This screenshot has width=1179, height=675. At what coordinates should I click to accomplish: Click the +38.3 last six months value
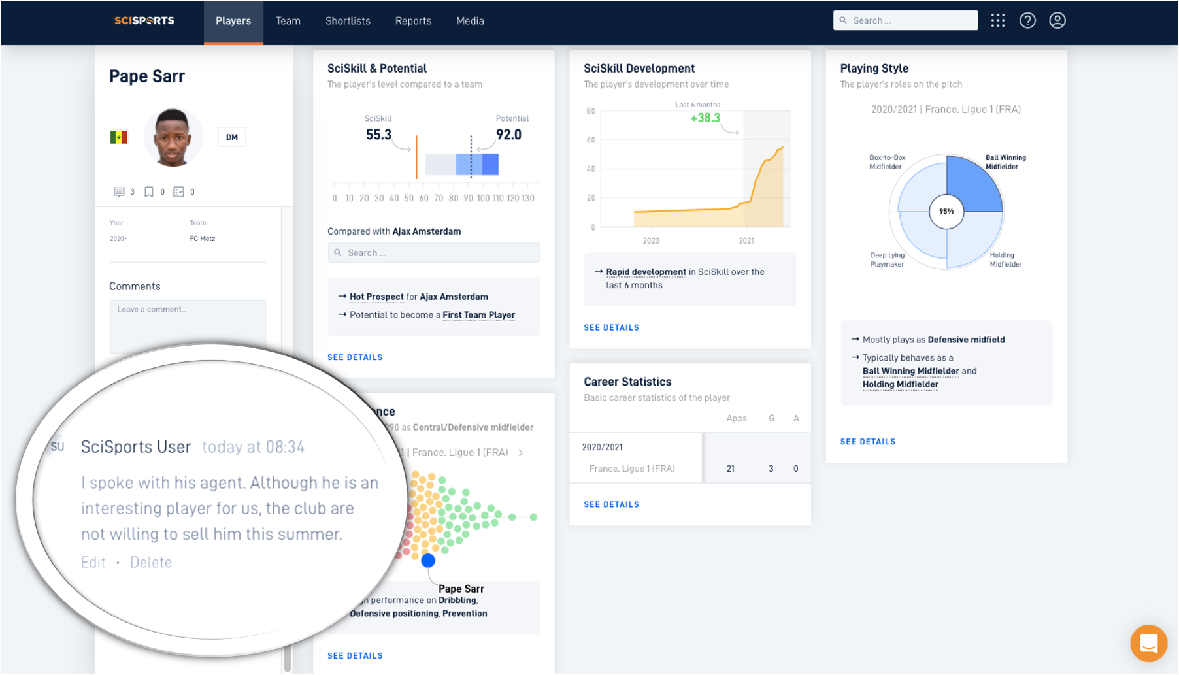tap(705, 118)
